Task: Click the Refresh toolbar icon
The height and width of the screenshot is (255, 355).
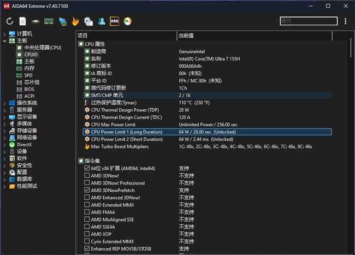Action: (x=9, y=21)
